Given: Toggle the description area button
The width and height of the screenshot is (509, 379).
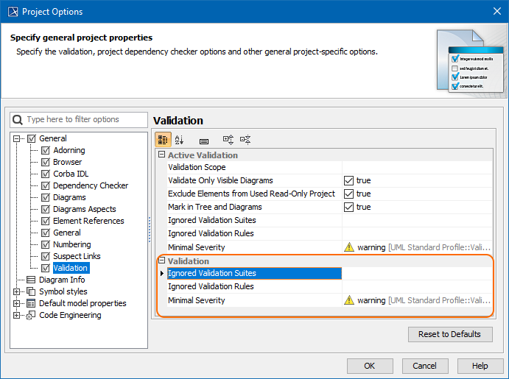Looking at the screenshot, I should click(204, 140).
